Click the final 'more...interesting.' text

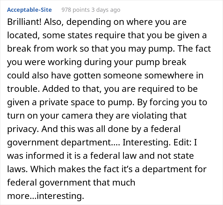(x=46, y=196)
